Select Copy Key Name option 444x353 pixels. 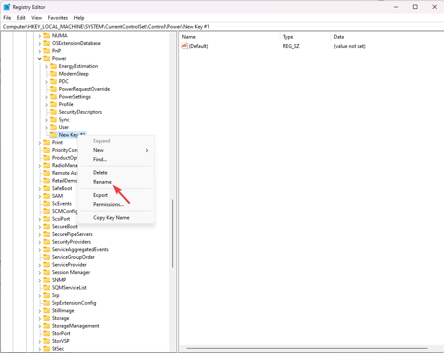(112, 218)
